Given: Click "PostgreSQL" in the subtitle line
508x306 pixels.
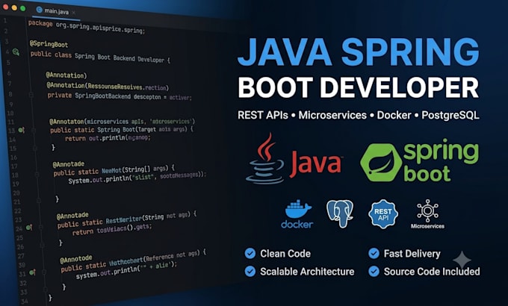Looking at the screenshot, I should pos(450,116).
